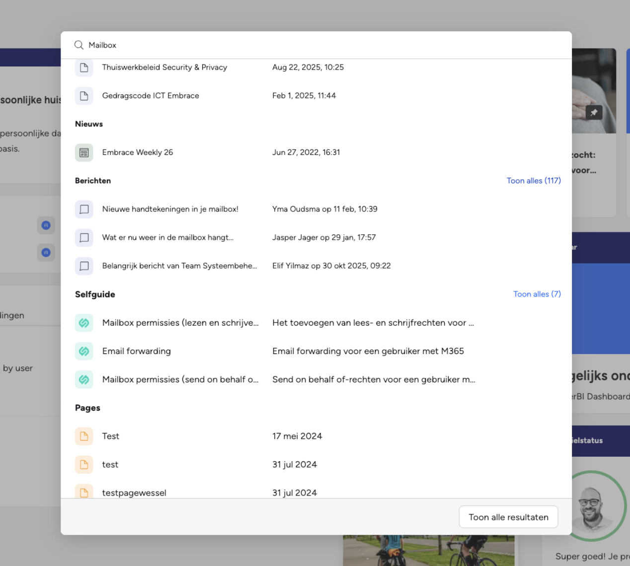Show all 7 Selfguide results
This screenshot has height=566, width=630.
pyautogui.click(x=537, y=294)
